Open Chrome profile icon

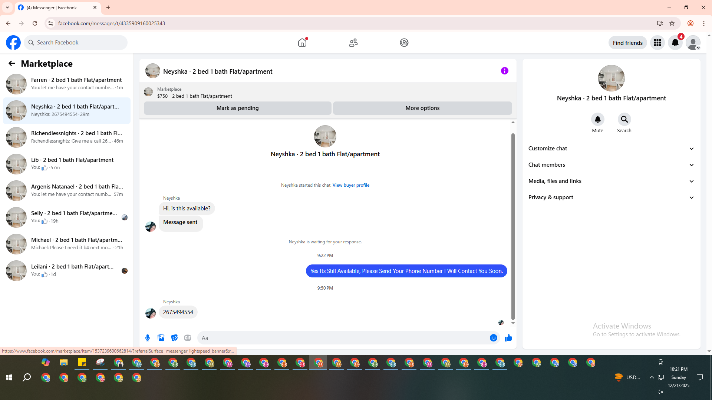pos(690,23)
